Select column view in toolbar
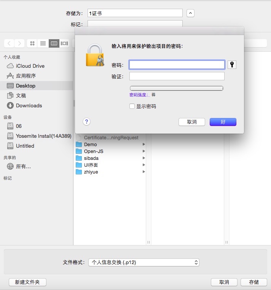Image resolution: width=271 pixels, height=290 pixels. click(x=54, y=43)
